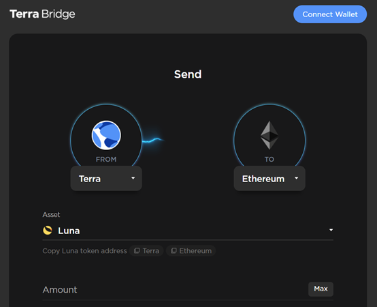377x307 pixels.
Task: Click the arrow on the Terra dropdown
Action: 133,178
